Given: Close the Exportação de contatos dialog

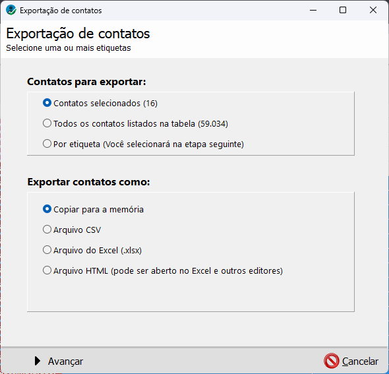Looking at the screenshot, I should [373, 10].
